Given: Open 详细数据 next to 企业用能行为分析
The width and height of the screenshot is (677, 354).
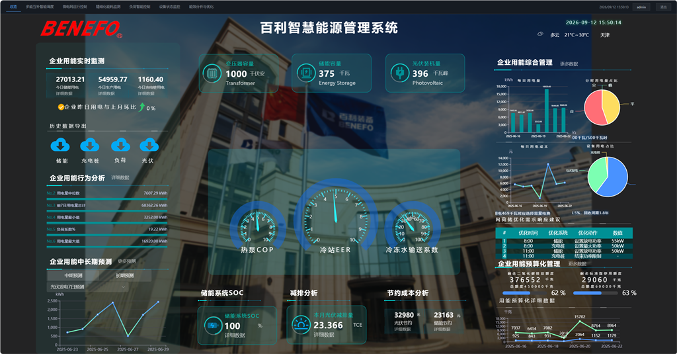Looking at the screenshot, I should (x=120, y=177).
